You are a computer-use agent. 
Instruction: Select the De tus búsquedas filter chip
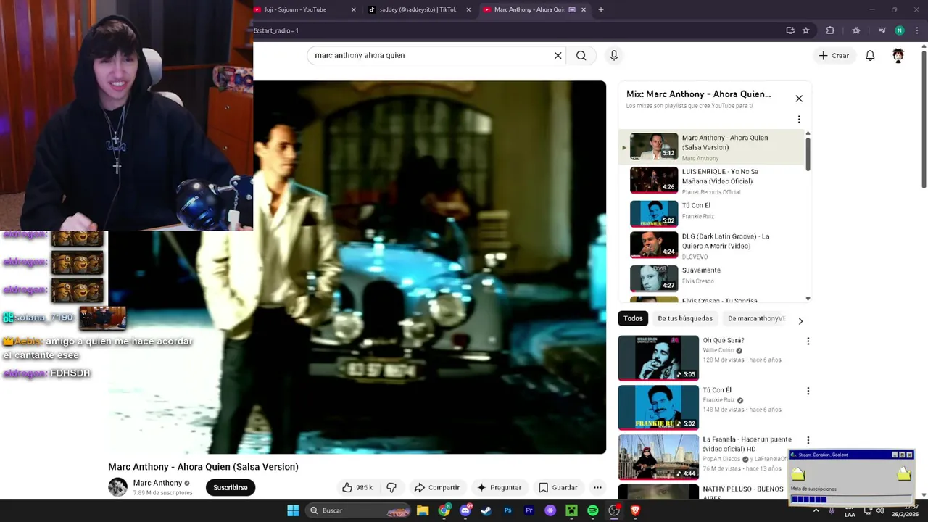pos(685,318)
